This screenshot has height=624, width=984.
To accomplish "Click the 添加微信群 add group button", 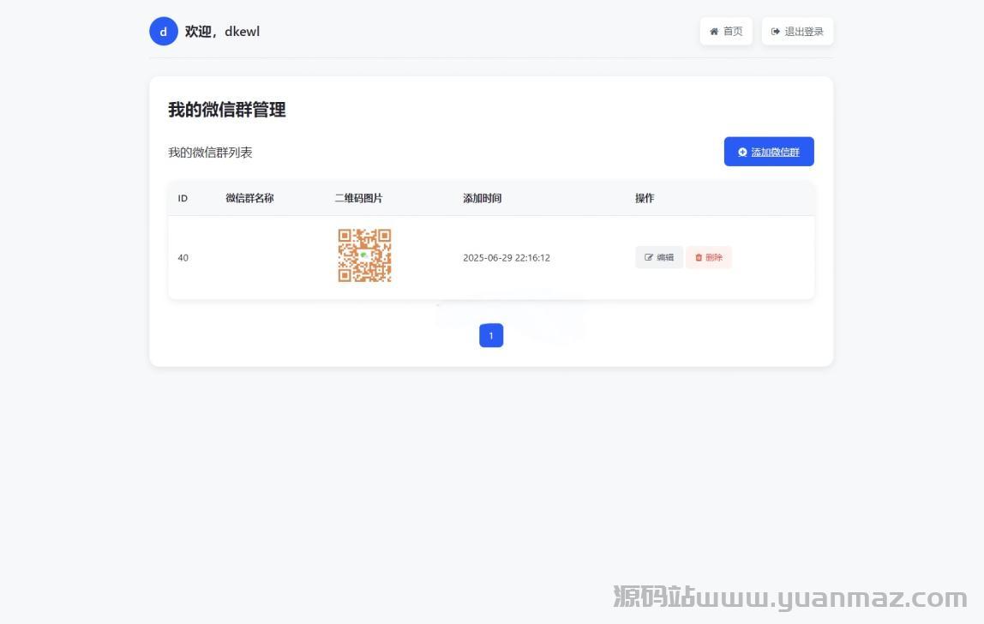I will pos(769,152).
